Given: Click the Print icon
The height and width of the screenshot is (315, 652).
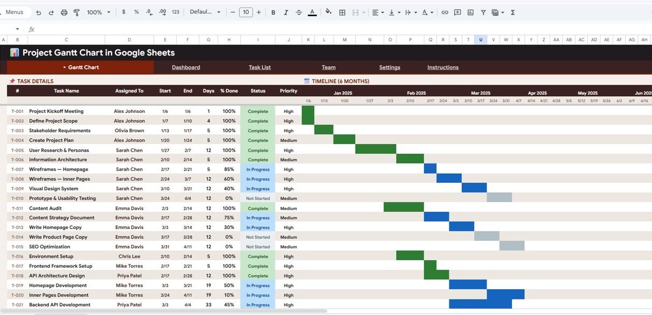Looking at the screenshot, I should tap(64, 12).
